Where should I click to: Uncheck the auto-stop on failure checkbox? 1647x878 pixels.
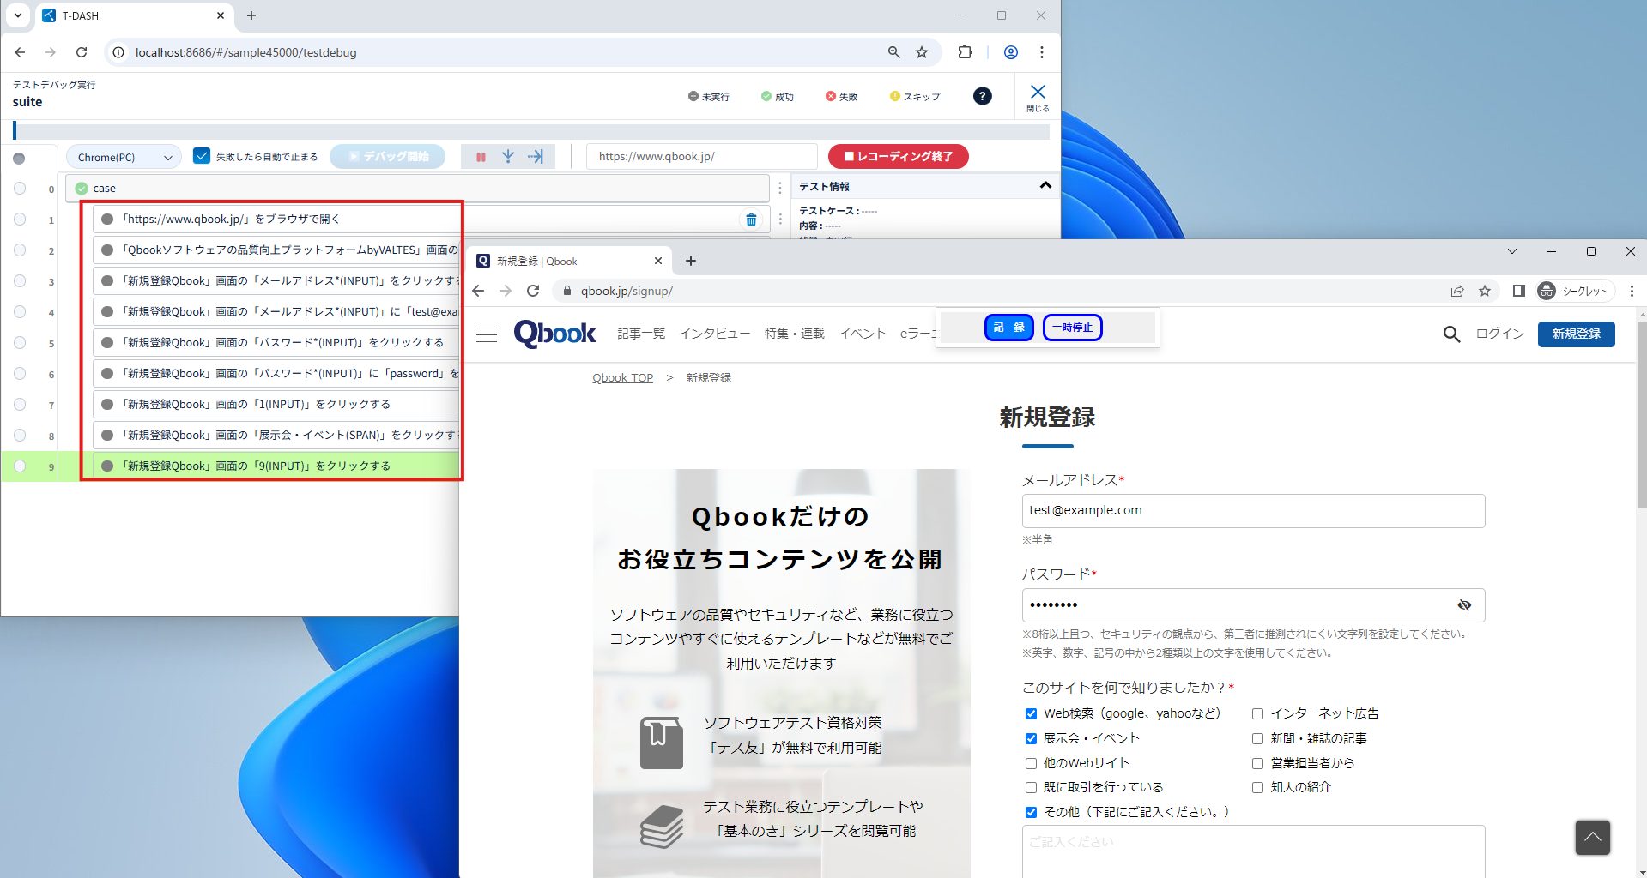click(x=202, y=156)
